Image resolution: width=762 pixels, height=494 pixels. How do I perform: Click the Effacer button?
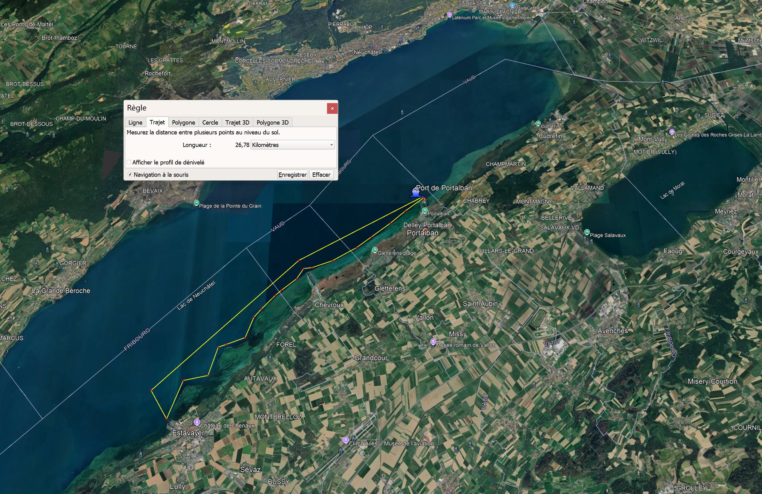pos(321,175)
